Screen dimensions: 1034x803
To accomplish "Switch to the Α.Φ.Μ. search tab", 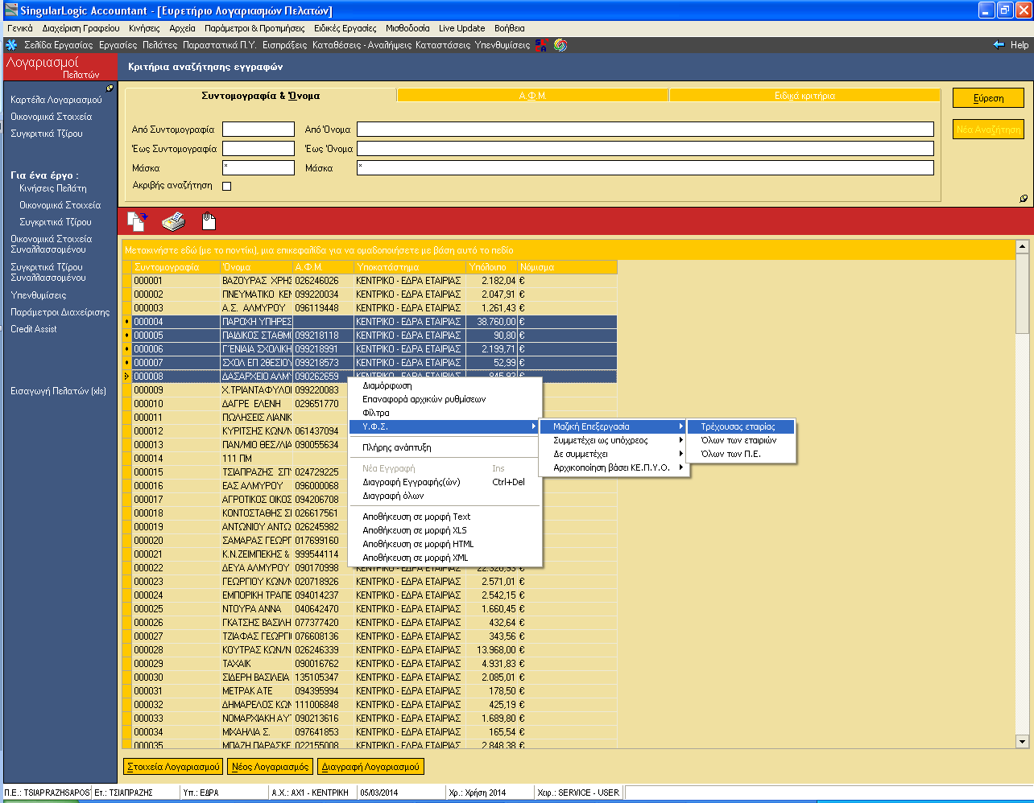I will 532,96.
